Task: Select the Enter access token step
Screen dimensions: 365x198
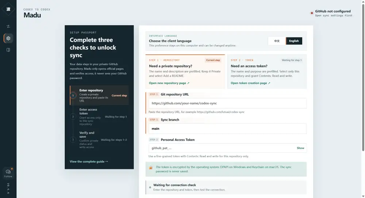Action: click(x=99, y=117)
